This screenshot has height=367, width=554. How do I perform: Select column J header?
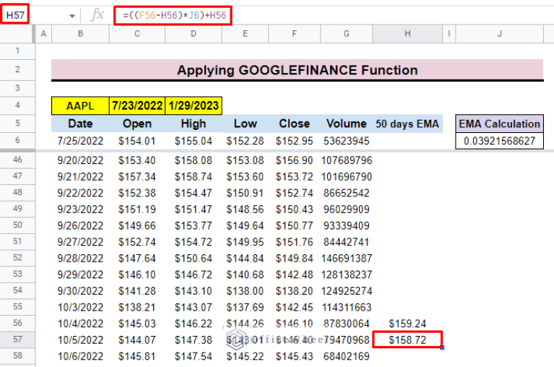[x=500, y=34]
